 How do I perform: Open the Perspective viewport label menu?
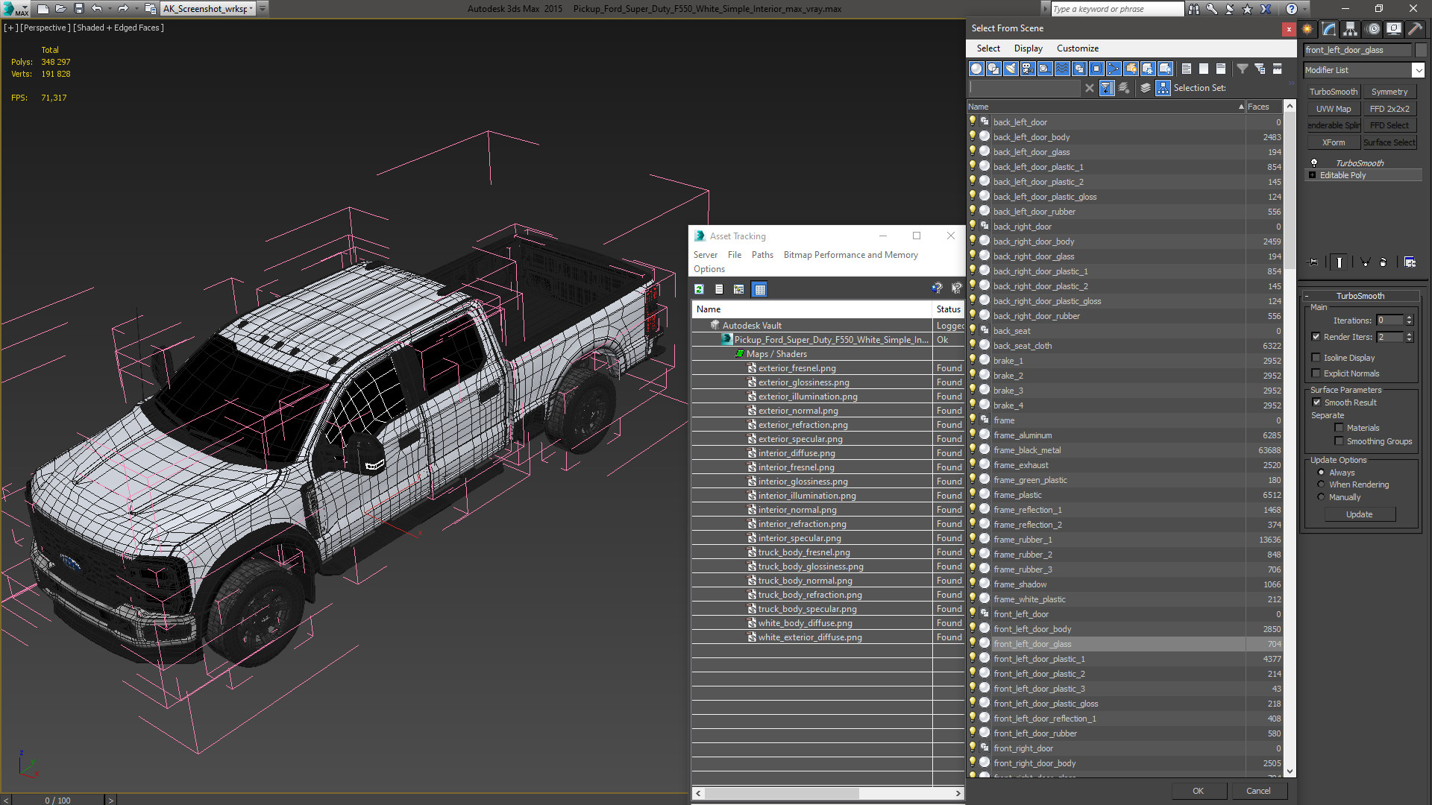pos(45,28)
